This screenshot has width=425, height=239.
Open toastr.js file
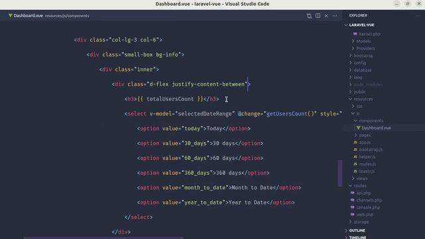(367, 171)
